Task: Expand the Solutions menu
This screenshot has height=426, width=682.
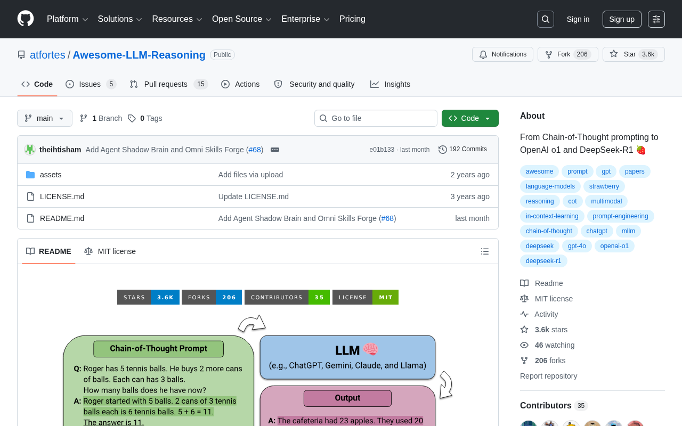Action: point(120,19)
